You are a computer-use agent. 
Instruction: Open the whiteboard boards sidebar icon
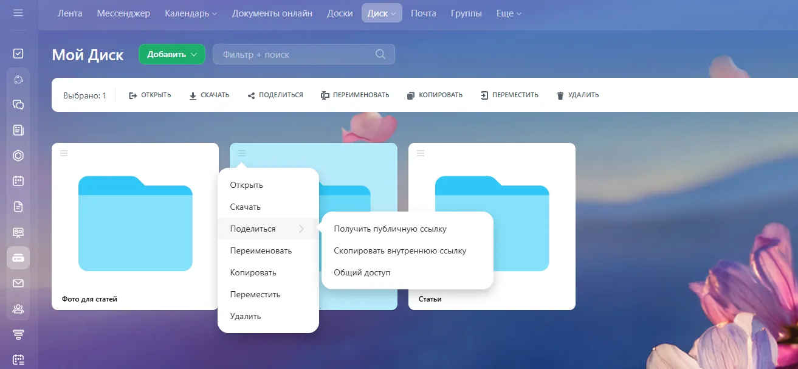18,232
